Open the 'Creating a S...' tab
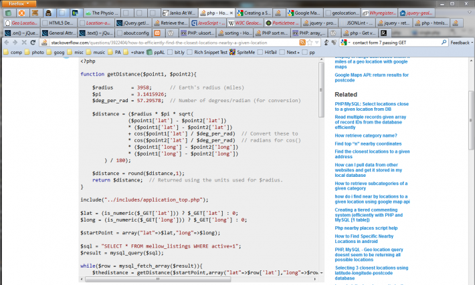This screenshot has height=285, width=475. pos(254,13)
